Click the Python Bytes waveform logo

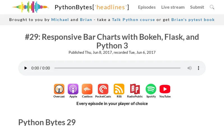tap(30, 7)
